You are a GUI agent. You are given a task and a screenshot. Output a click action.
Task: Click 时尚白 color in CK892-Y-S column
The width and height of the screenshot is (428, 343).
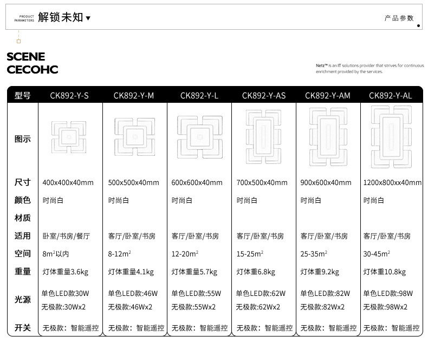tap(53, 200)
